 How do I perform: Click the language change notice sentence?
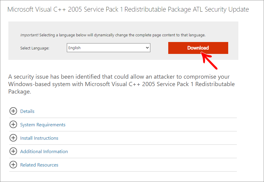(122, 35)
